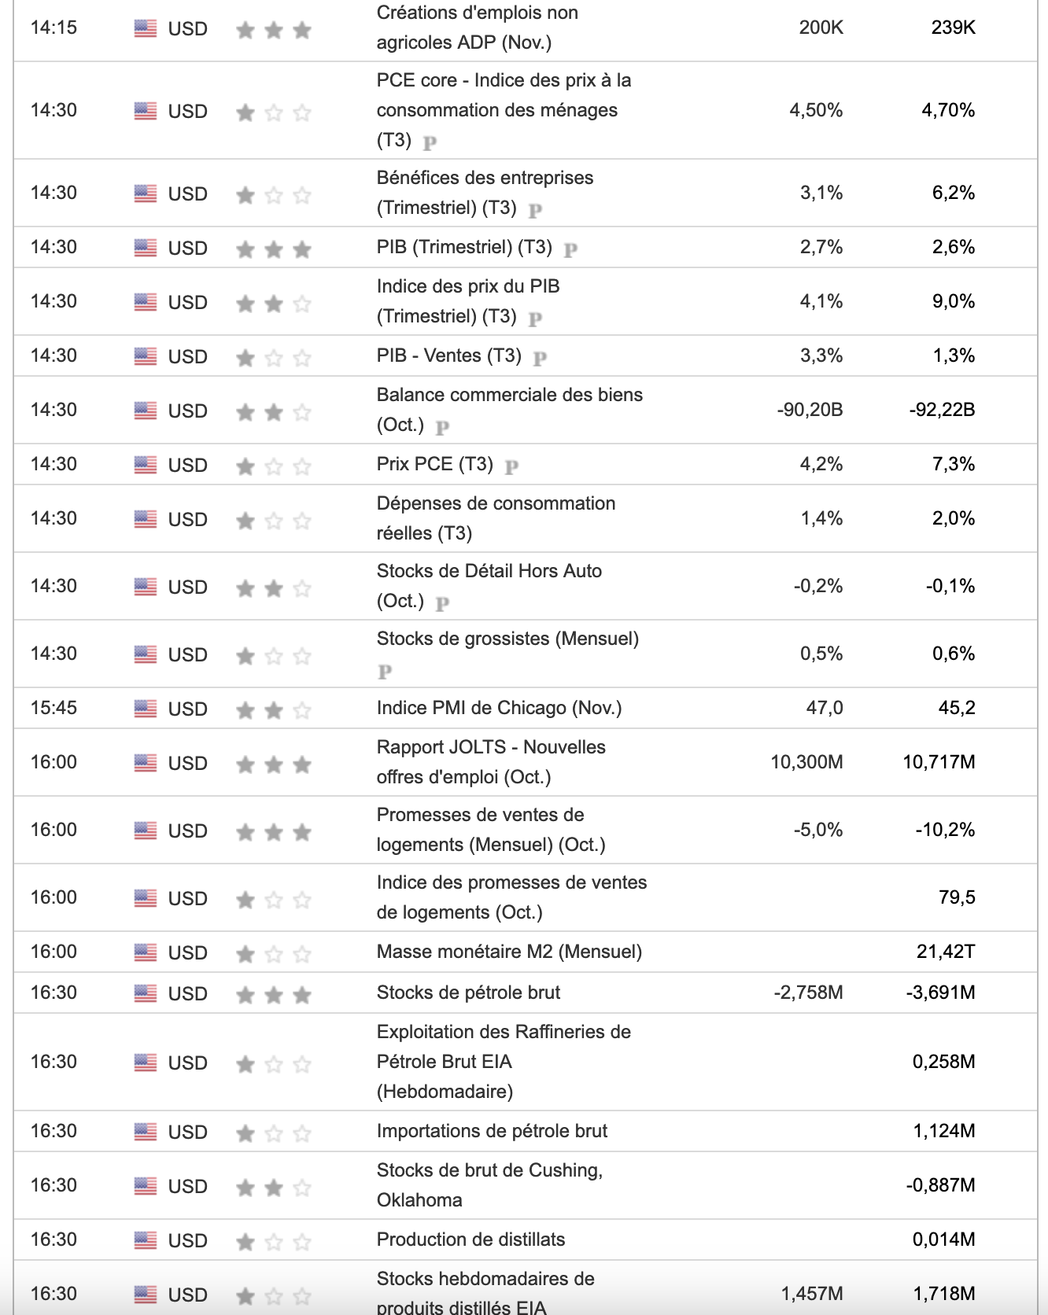Click the P icon under Stocks de grossistes
Viewport: 1048px width, 1315px height.
tap(385, 672)
